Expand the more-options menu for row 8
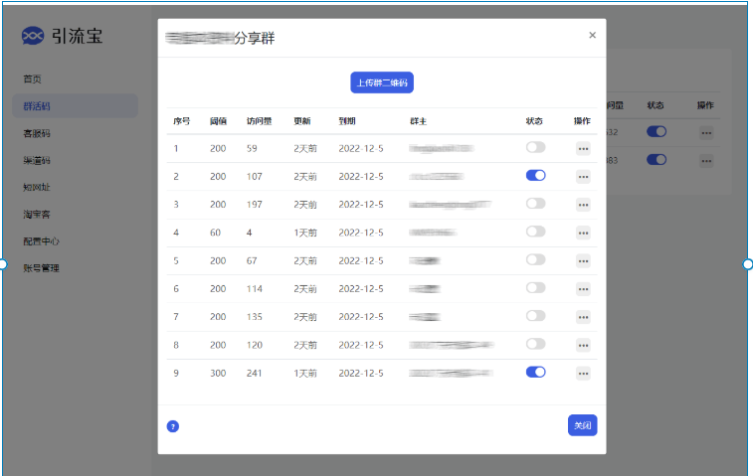Image resolution: width=753 pixels, height=476 pixels. tap(583, 345)
